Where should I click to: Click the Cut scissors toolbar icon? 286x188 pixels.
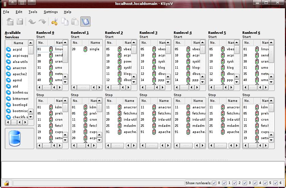pyautogui.click(x=54, y=22)
